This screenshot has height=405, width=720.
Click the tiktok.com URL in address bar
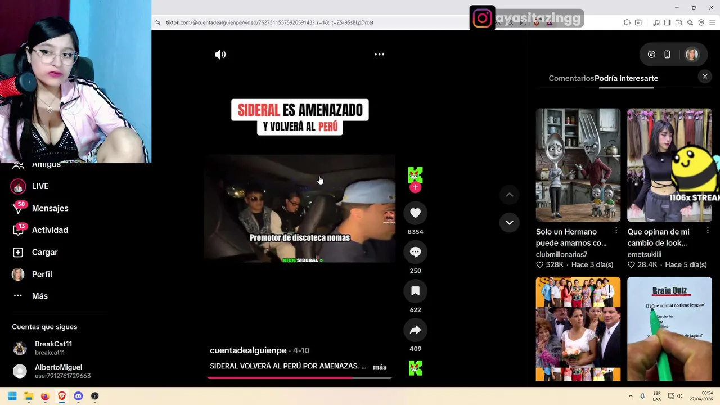[x=269, y=22]
